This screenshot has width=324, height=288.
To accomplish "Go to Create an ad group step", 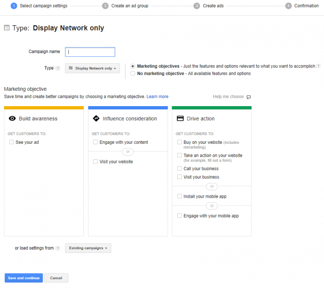I will (x=130, y=6).
